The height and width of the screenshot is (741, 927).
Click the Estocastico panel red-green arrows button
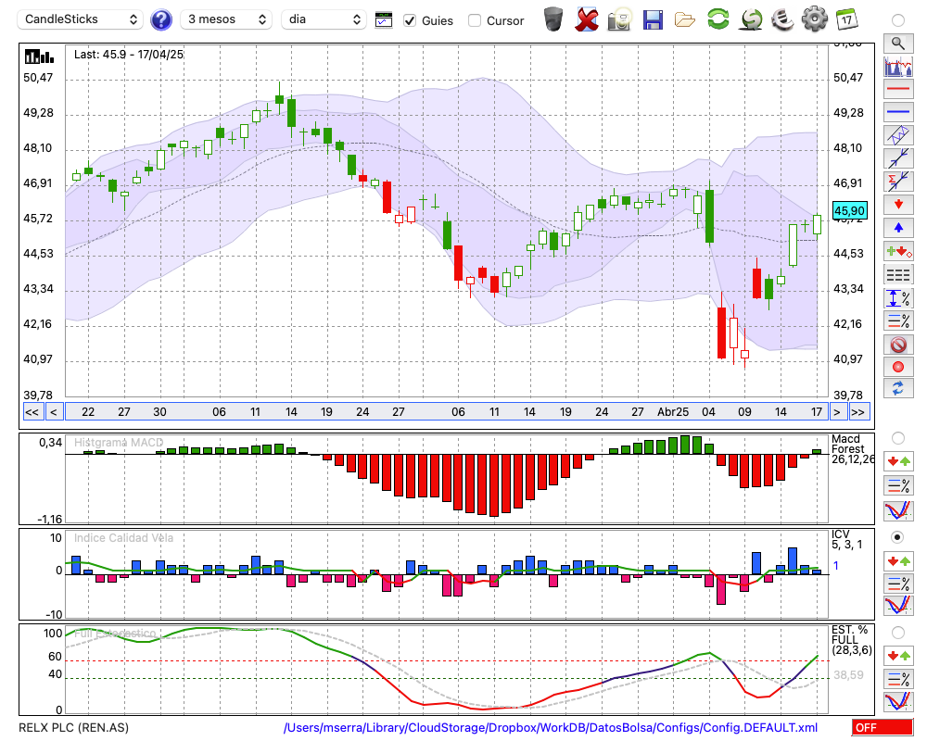pyautogui.click(x=898, y=655)
